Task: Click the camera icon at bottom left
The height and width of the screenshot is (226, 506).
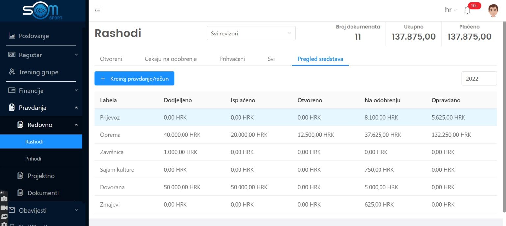Action: pos(4,199)
